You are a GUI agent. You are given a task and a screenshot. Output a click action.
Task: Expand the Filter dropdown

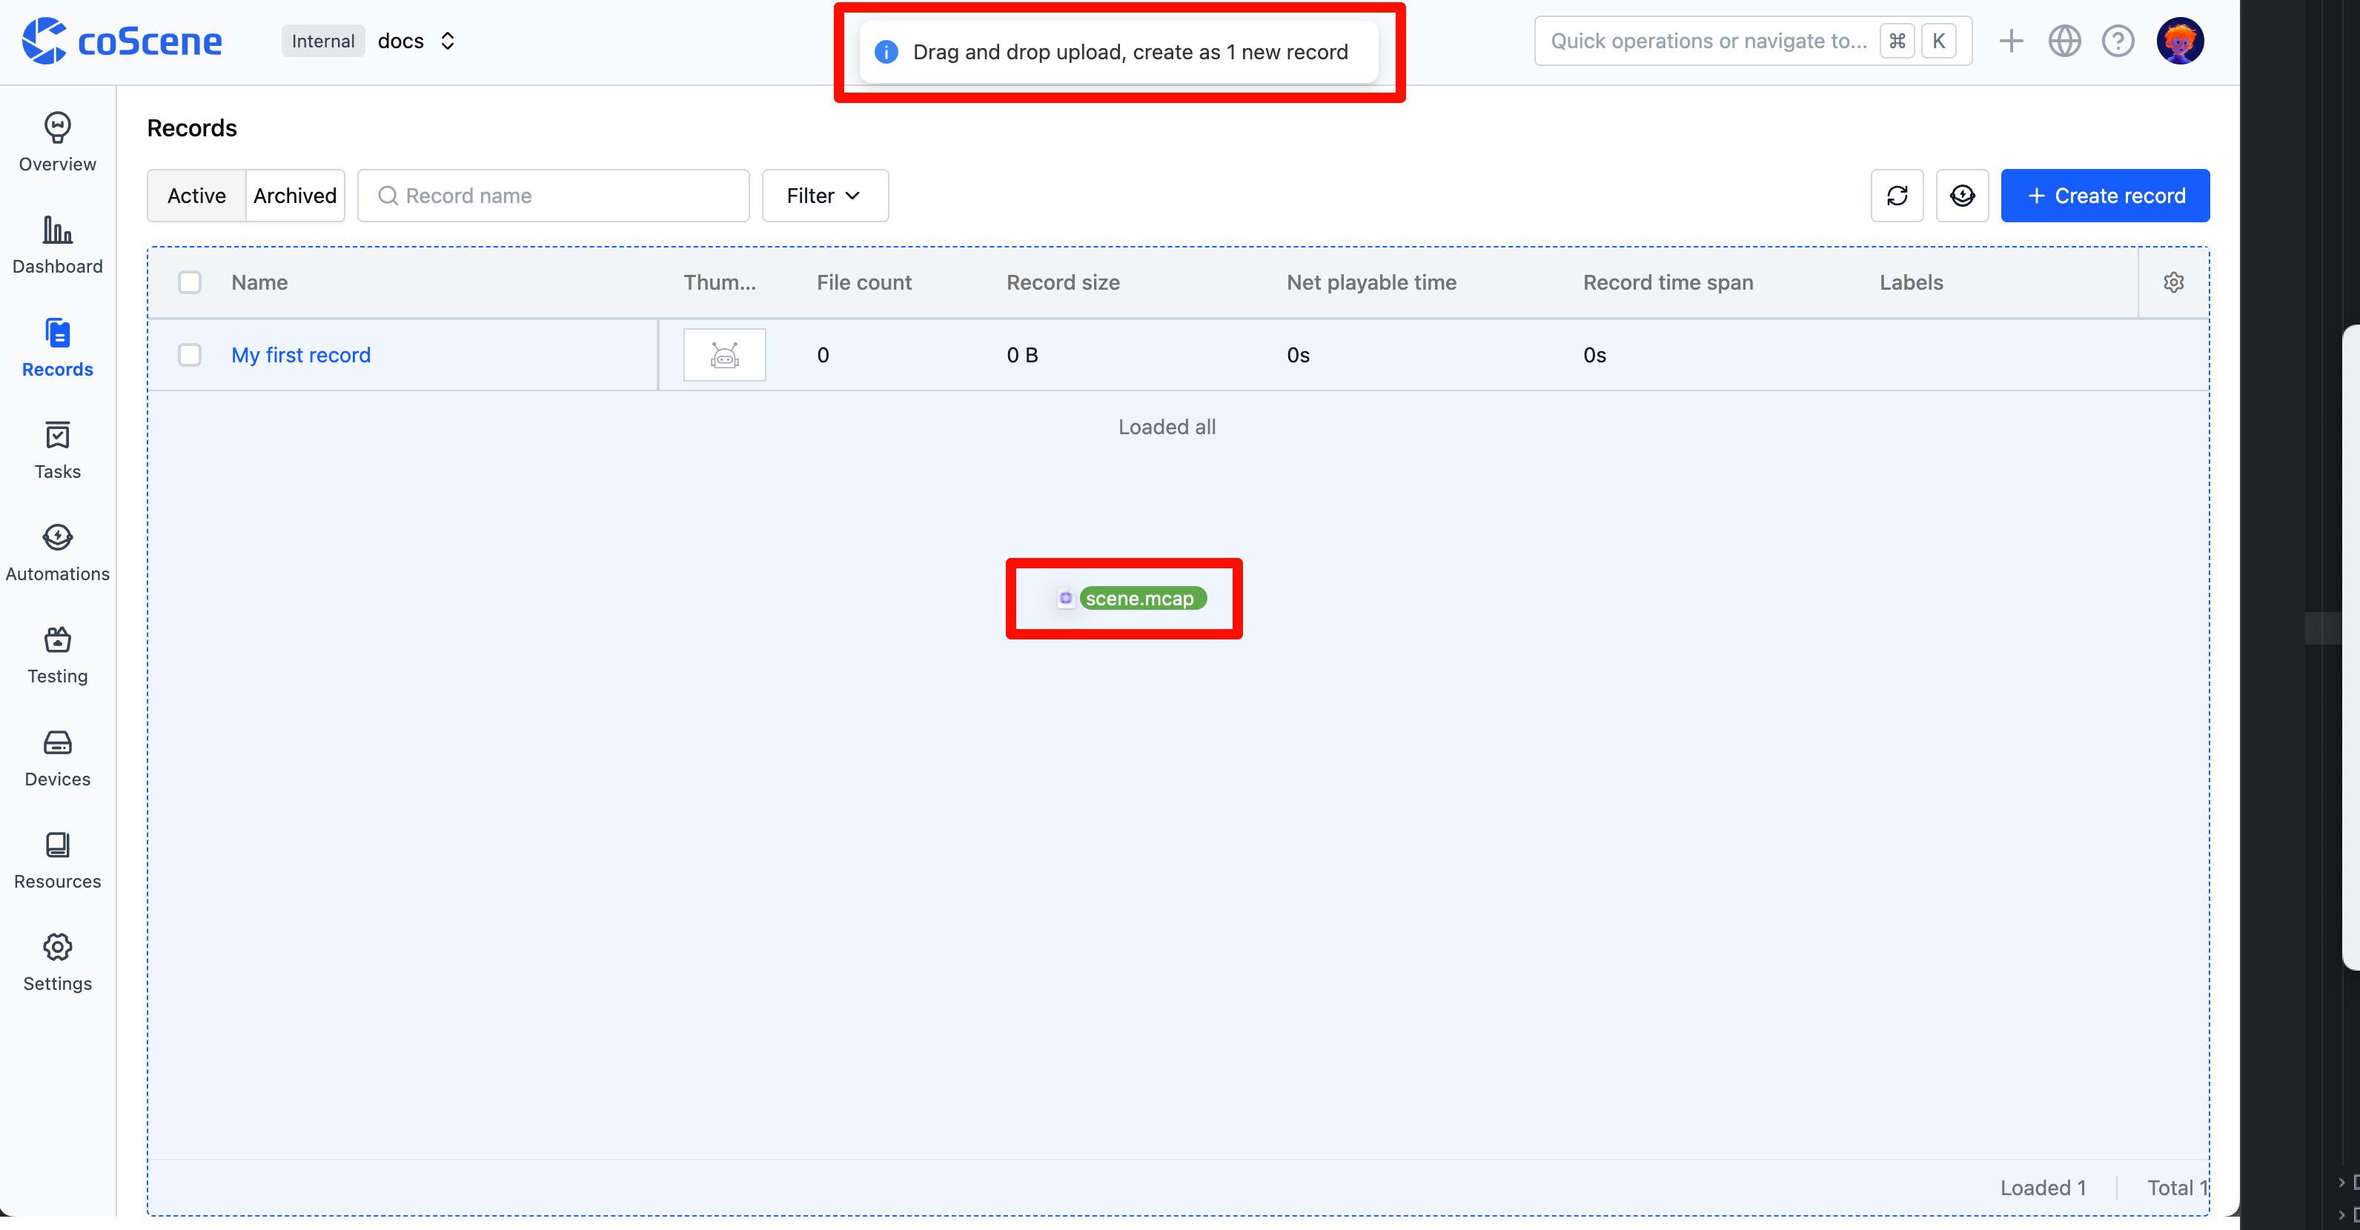[824, 195]
